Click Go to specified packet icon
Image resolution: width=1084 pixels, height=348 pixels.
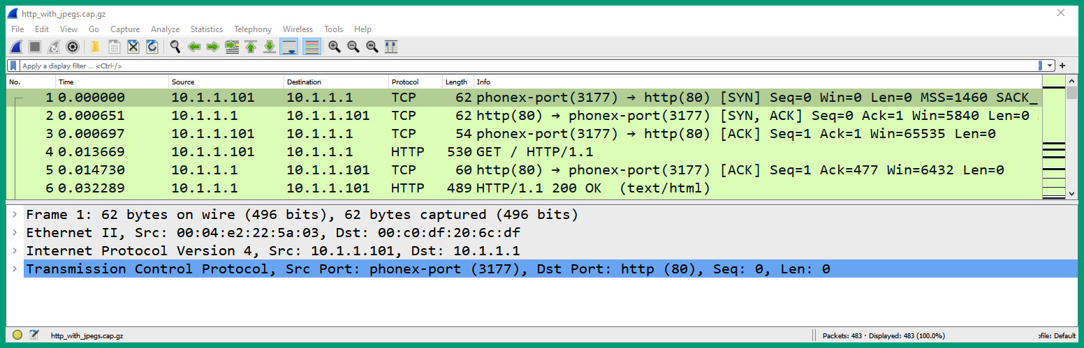[232, 47]
